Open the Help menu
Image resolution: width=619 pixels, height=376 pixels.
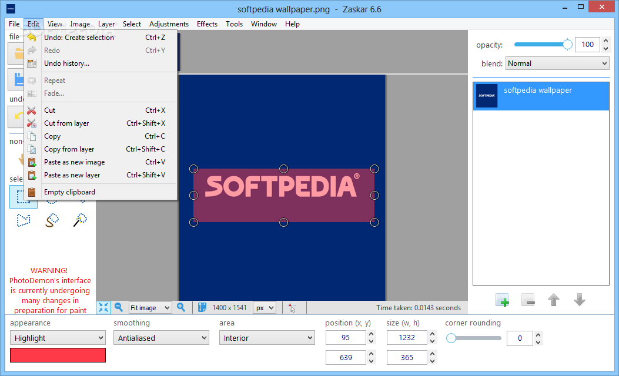(292, 24)
